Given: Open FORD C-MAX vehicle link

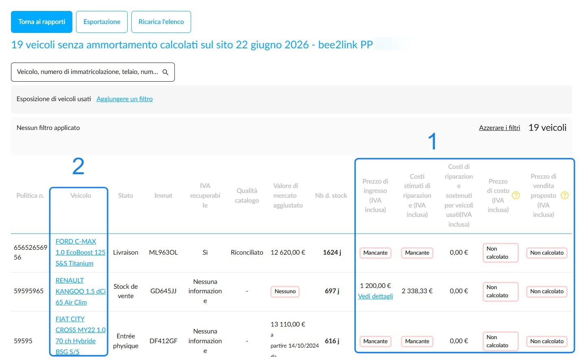Looking at the screenshot, I should [81, 252].
